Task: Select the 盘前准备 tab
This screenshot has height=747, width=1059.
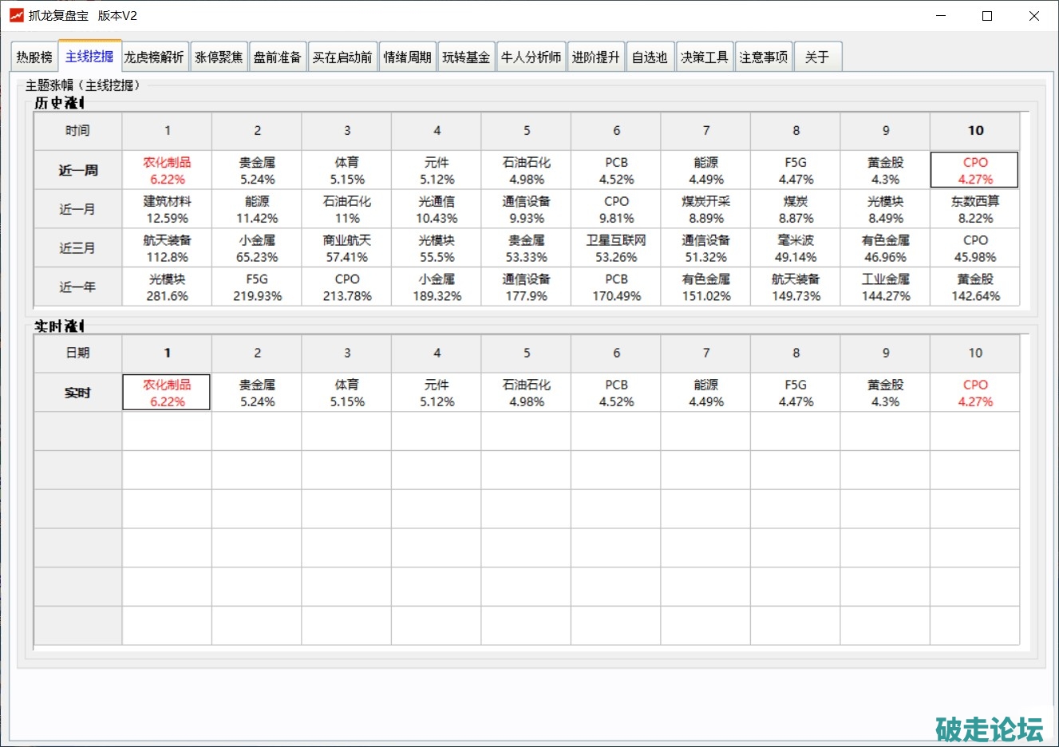Action: point(278,57)
